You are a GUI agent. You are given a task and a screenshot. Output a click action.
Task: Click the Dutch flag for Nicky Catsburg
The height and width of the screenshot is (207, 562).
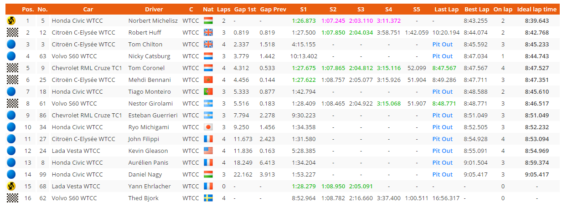(208, 56)
